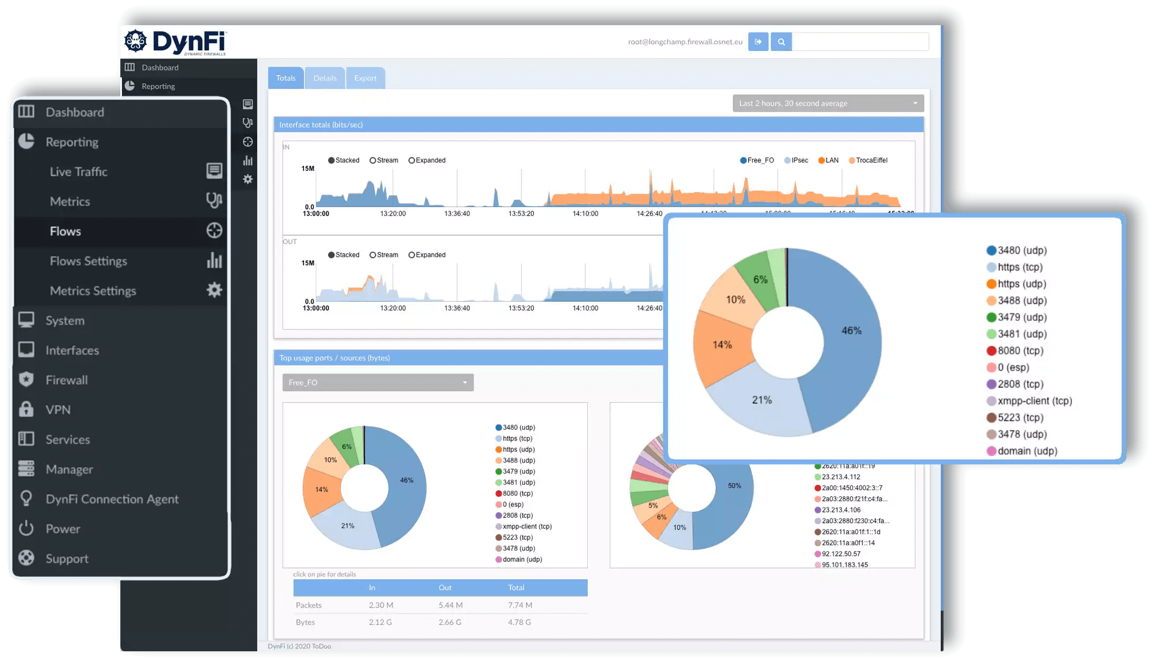
Task: Expand the Manager section
Action: [x=69, y=471]
